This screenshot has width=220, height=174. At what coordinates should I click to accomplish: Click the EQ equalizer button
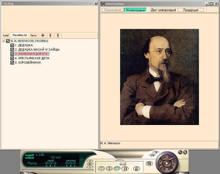click(150, 164)
